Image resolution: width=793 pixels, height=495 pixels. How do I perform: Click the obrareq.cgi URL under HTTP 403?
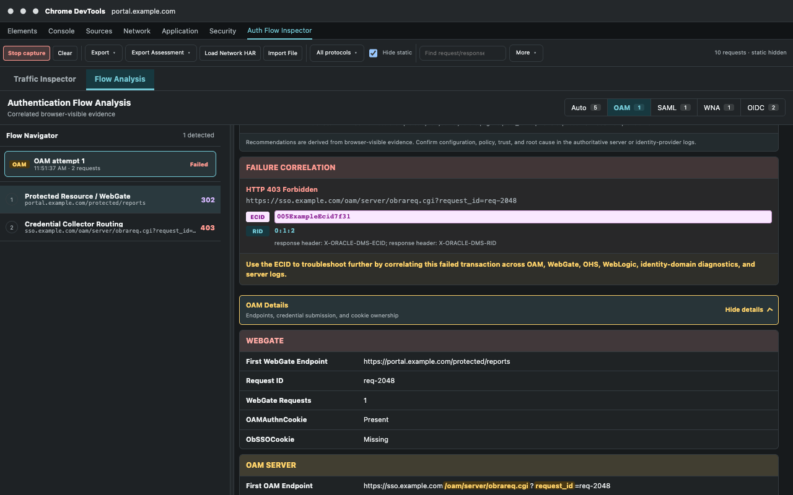tap(381, 200)
